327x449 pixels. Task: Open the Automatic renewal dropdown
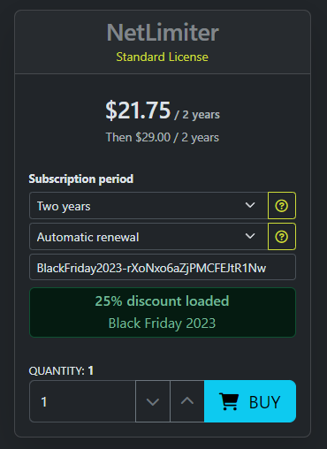148,237
